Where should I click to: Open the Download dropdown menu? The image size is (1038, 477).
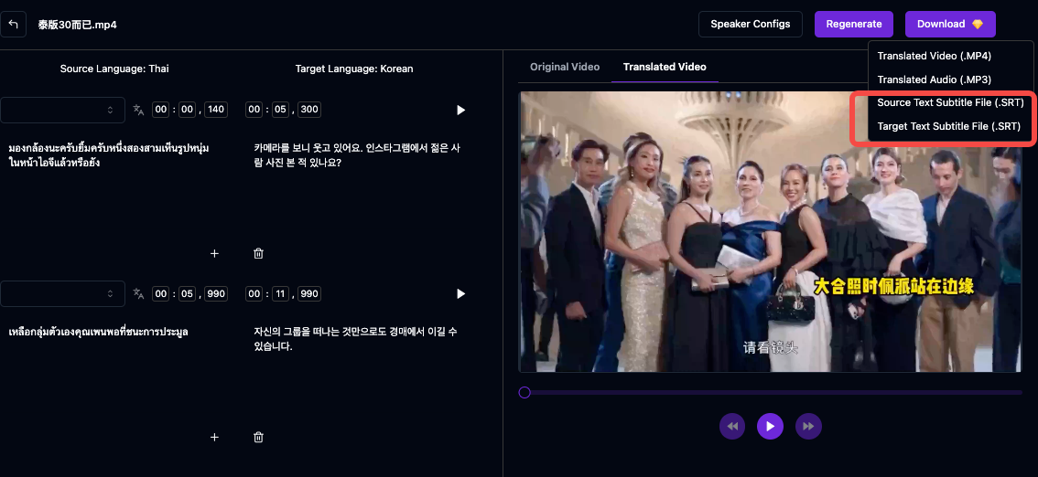coord(949,24)
